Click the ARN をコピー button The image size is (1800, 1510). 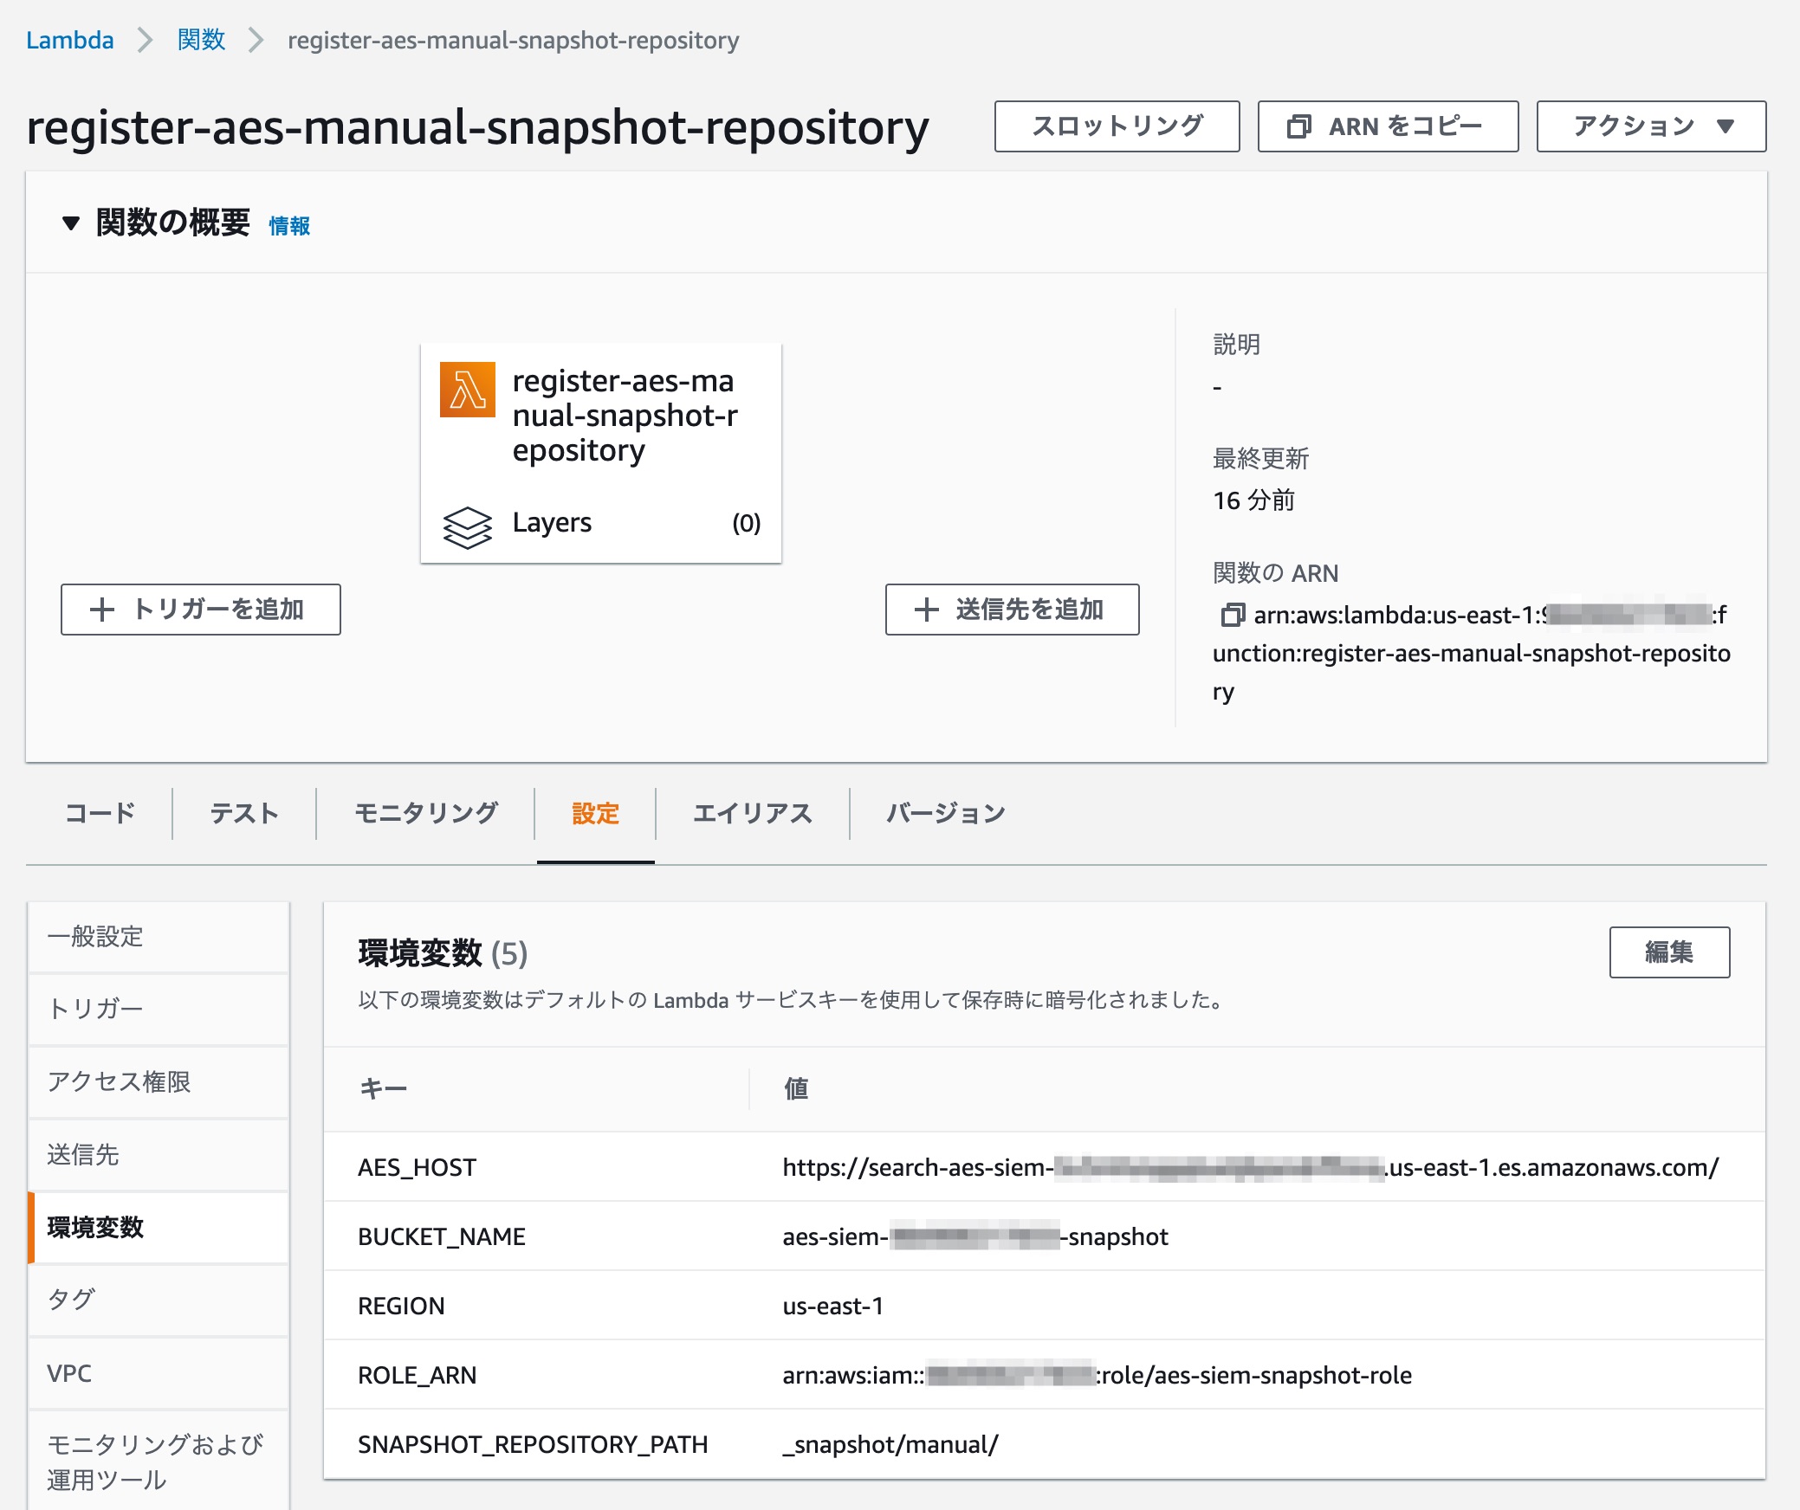click(1388, 126)
